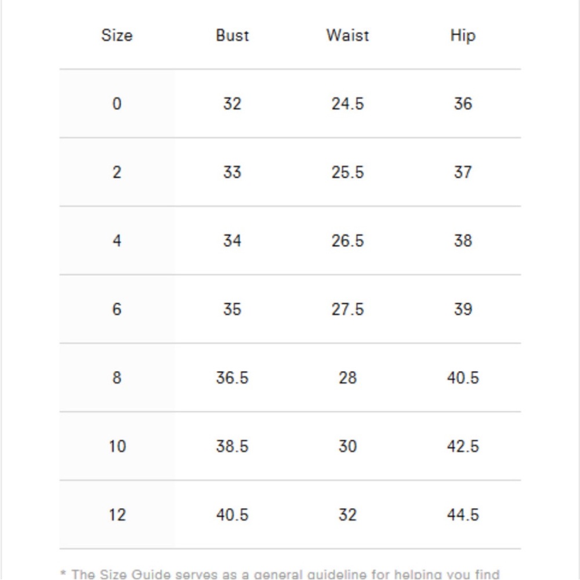580x580 pixels.
Task: Click the Hip column header
Action: click(x=463, y=36)
